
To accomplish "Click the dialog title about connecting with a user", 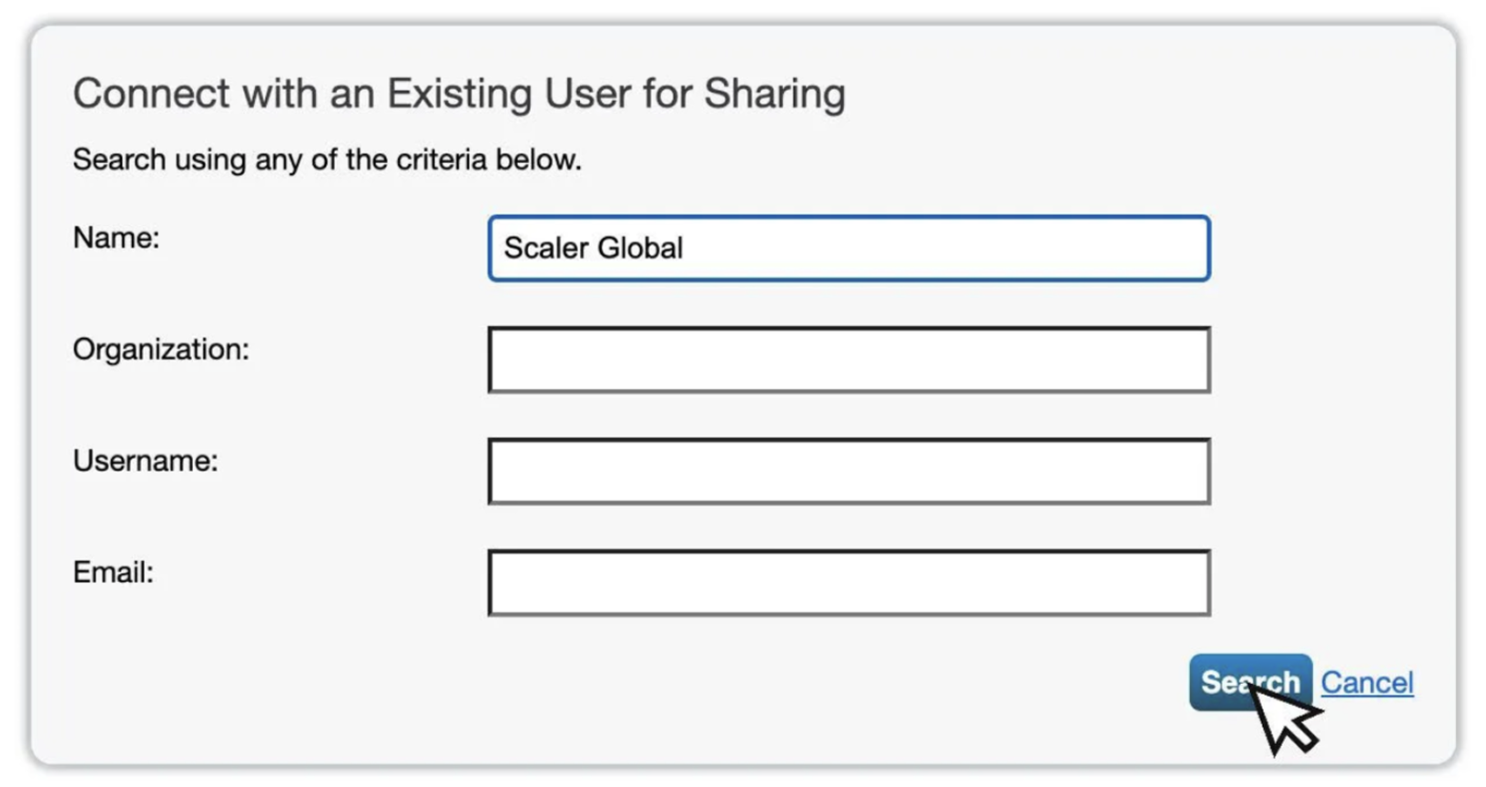I will (x=459, y=94).
